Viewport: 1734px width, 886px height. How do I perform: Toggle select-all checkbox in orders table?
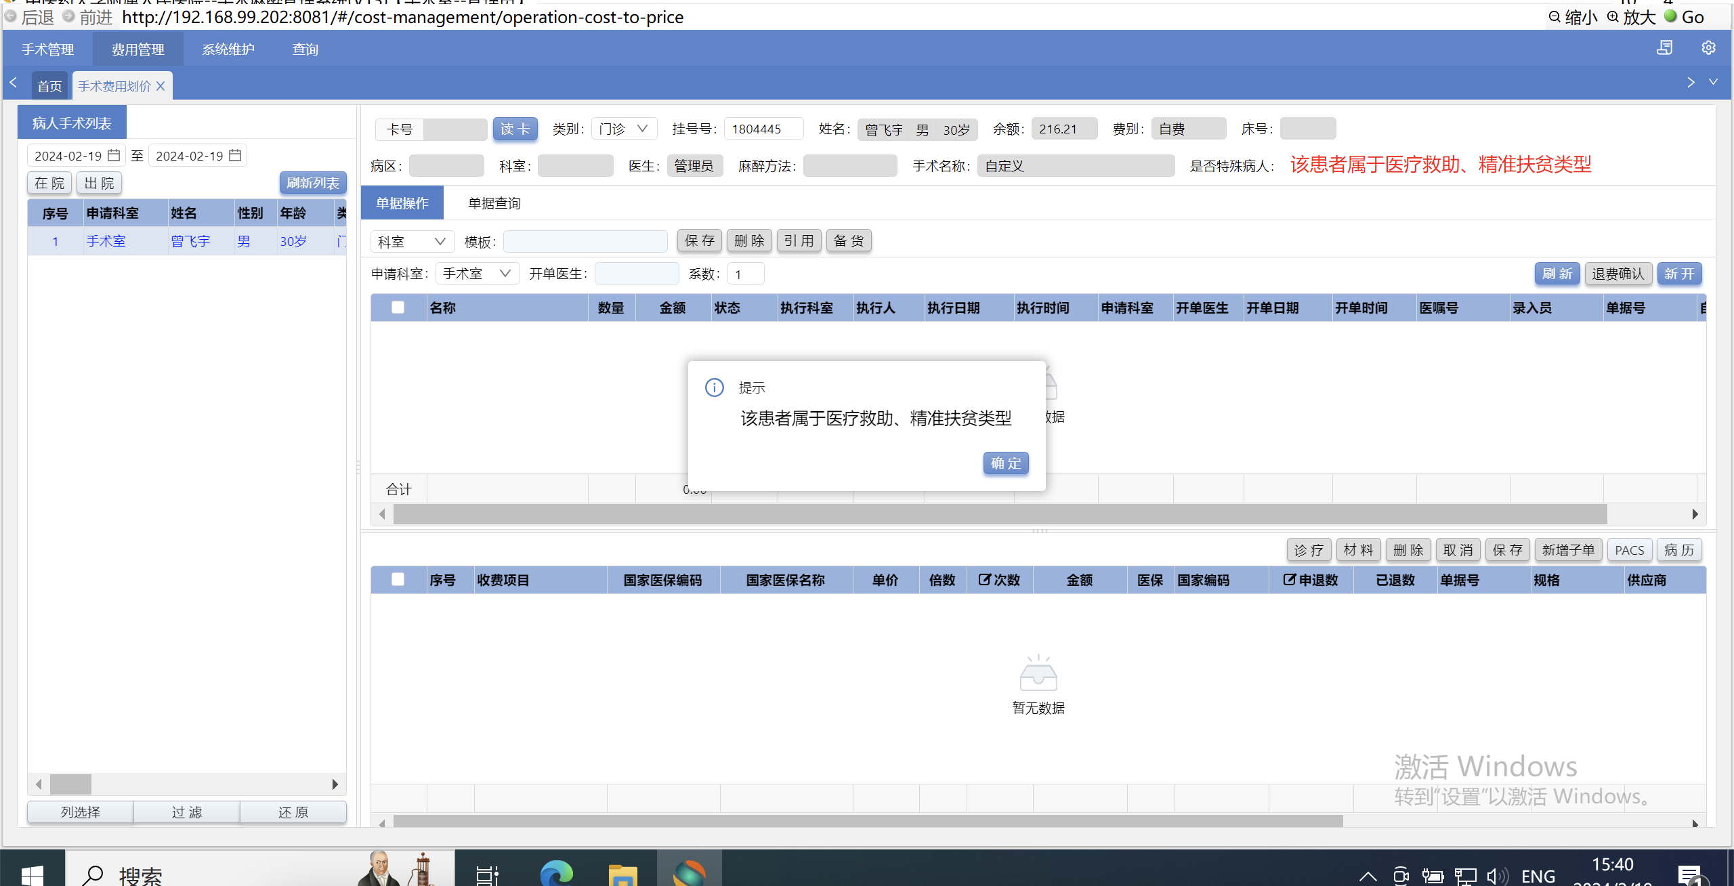pyautogui.click(x=398, y=308)
